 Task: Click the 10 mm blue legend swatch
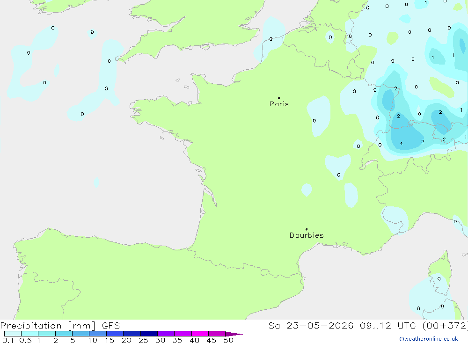[98, 334]
